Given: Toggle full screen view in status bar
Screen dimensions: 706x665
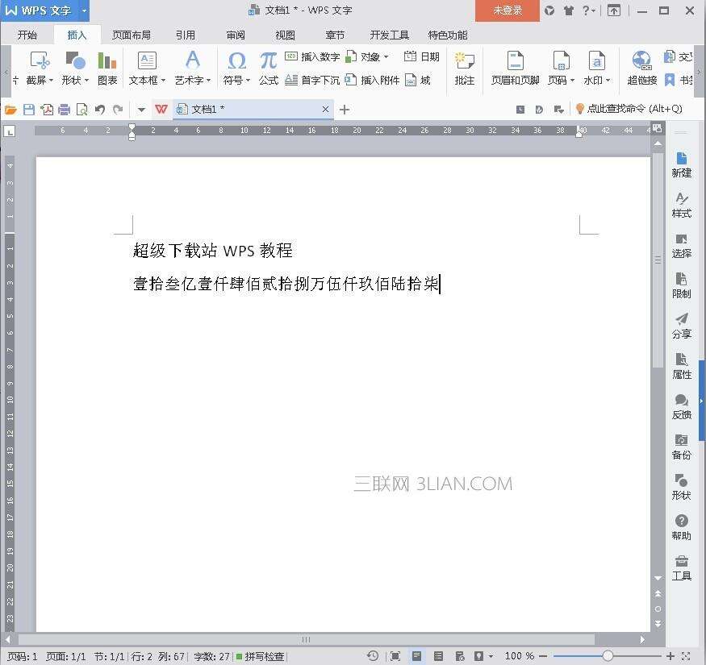Looking at the screenshot, I should [x=395, y=656].
